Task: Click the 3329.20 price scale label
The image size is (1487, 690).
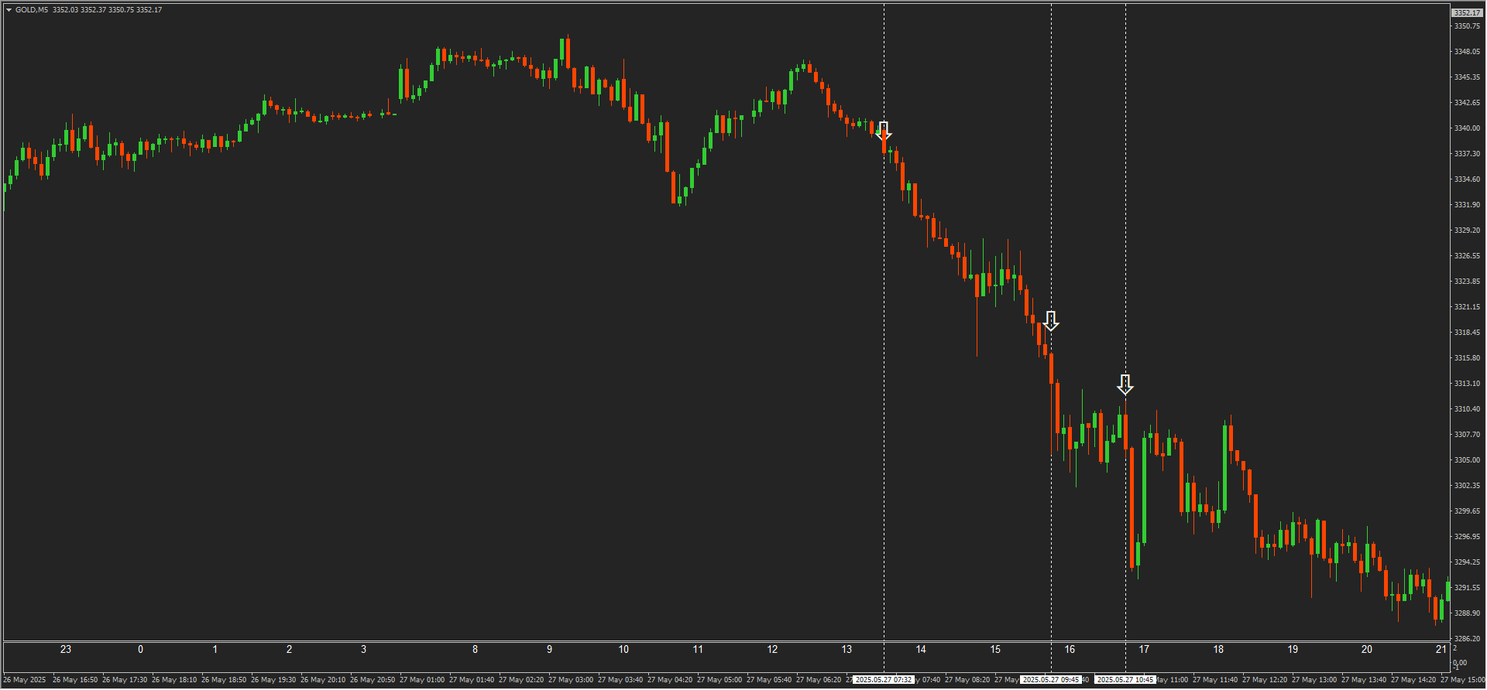Action: 1467,231
